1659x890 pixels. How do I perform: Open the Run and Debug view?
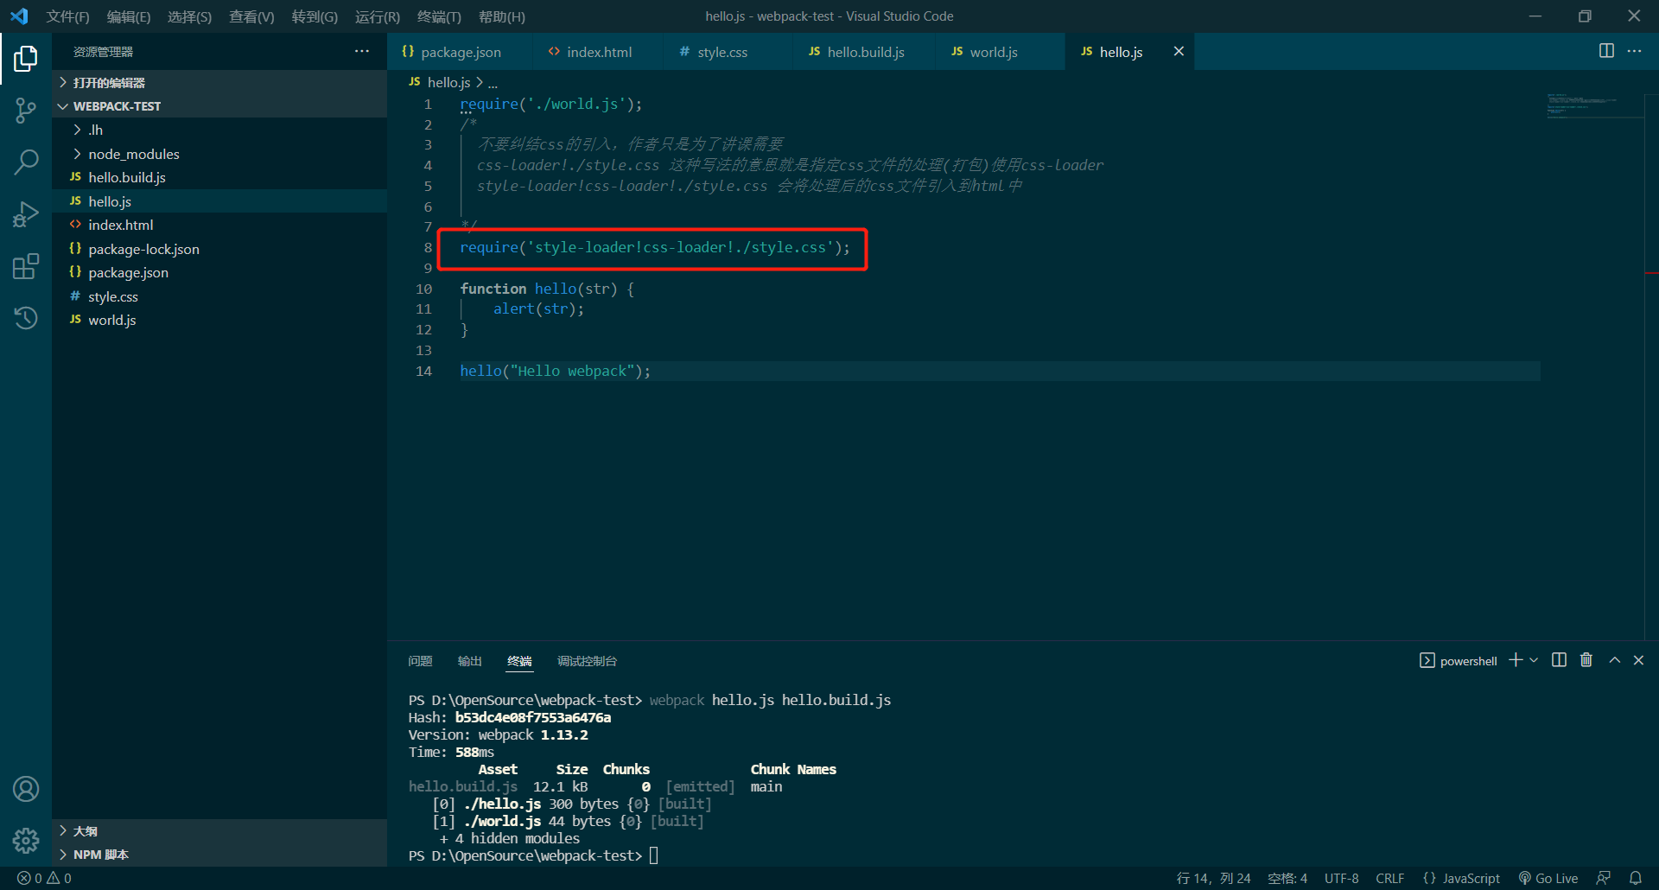tap(26, 213)
